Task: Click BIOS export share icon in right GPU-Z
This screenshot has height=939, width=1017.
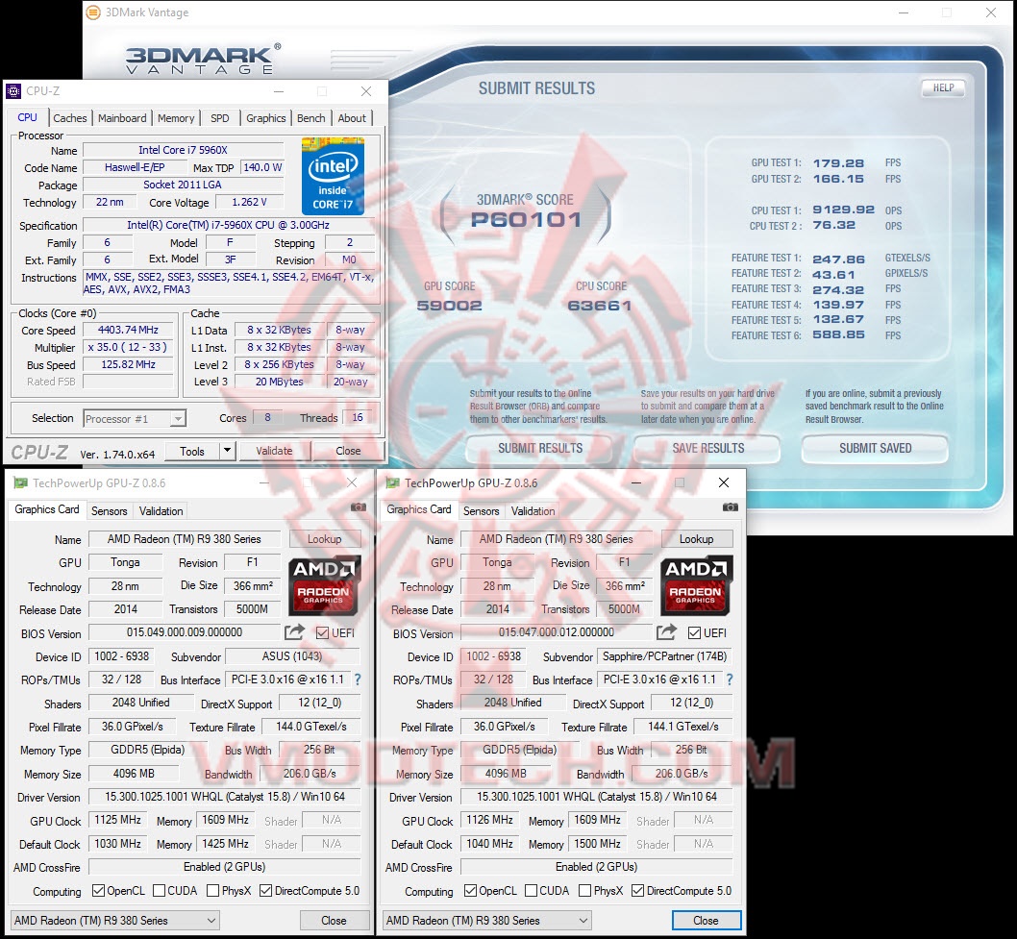Action: 666,631
